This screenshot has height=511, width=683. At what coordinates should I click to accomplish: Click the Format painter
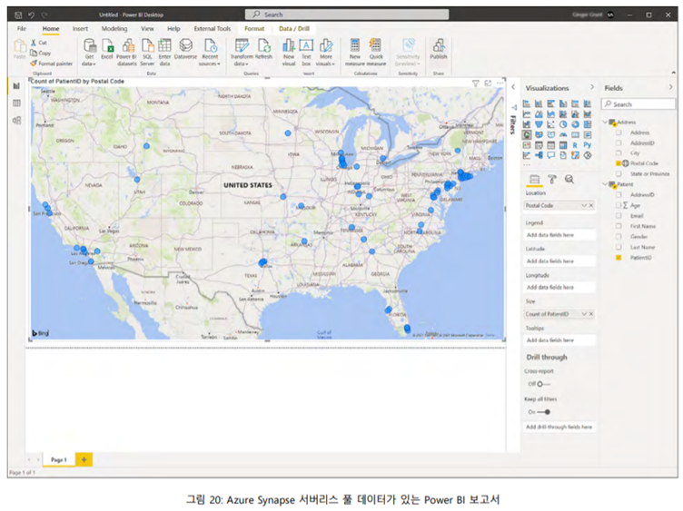[52, 64]
